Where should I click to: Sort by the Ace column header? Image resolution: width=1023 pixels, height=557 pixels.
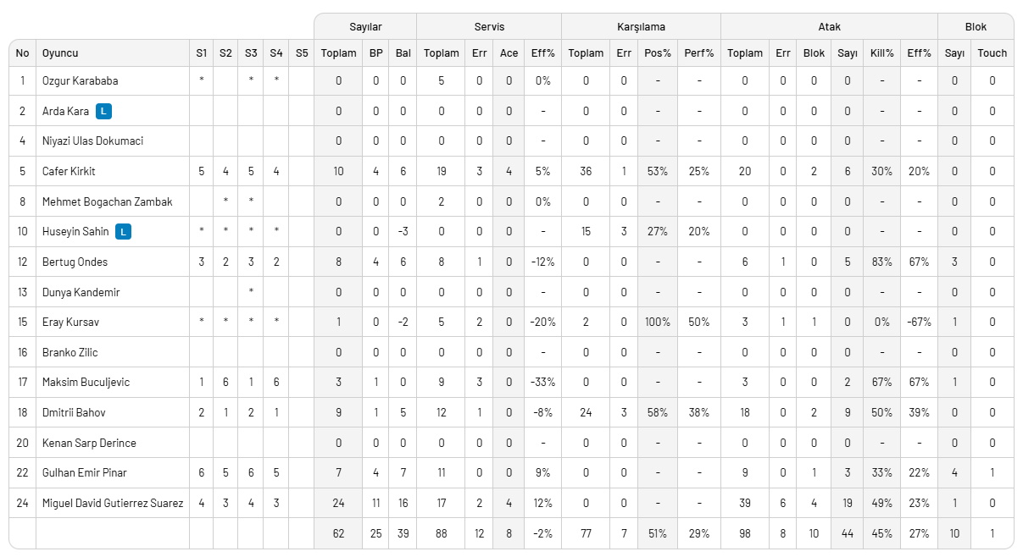[x=509, y=52]
